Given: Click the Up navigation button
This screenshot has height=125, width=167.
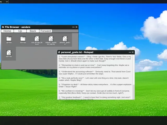Looking at the screenshot, I should pyautogui.click(x=20, y=31).
